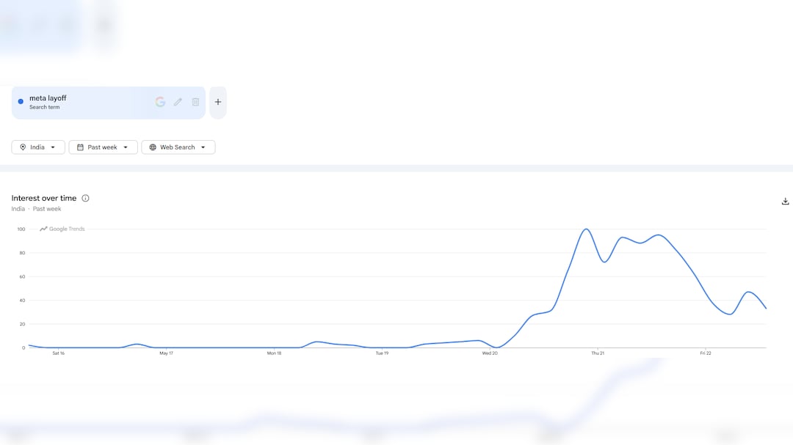Click the globe icon beside Web Search
This screenshot has height=445, width=793.
tap(153, 147)
